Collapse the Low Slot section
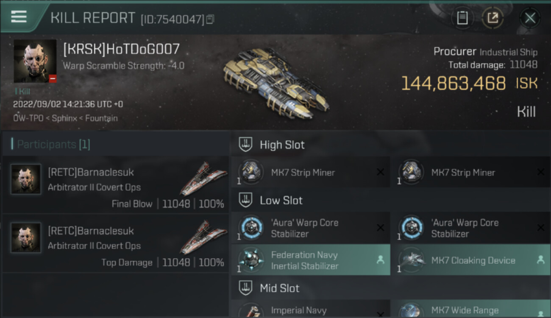The image size is (551, 318). 246,200
